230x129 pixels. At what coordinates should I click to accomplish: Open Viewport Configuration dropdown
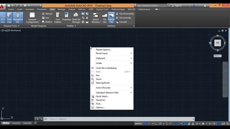coord(32,18)
